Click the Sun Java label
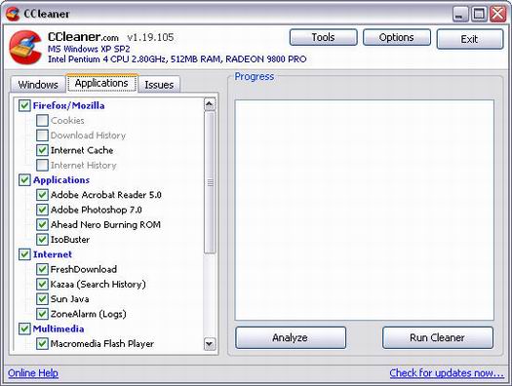The height and width of the screenshot is (386, 512). (69, 299)
